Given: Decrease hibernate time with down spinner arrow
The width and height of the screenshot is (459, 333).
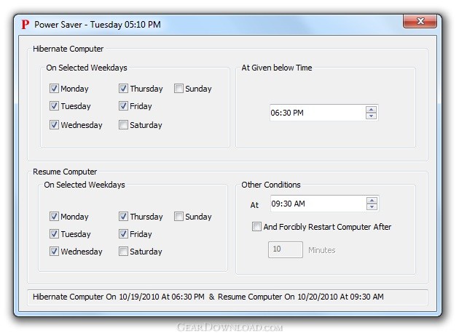Looking at the screenshot, I should pos(371,116).
